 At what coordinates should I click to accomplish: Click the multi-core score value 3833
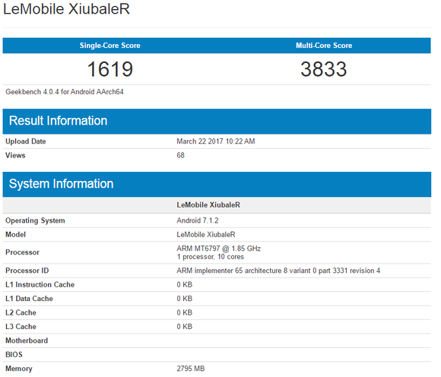point(324,69)
